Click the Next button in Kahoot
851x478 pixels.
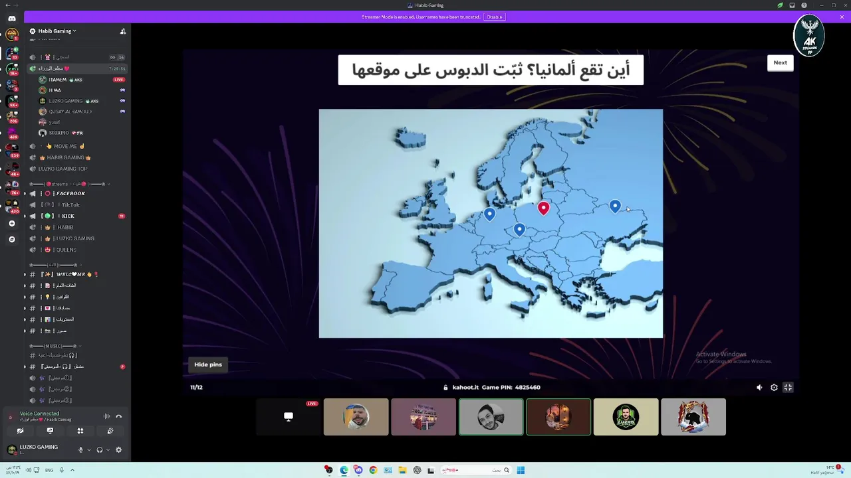780,62
